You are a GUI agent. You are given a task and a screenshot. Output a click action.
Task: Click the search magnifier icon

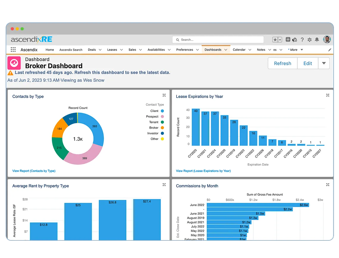click(178, 40)
